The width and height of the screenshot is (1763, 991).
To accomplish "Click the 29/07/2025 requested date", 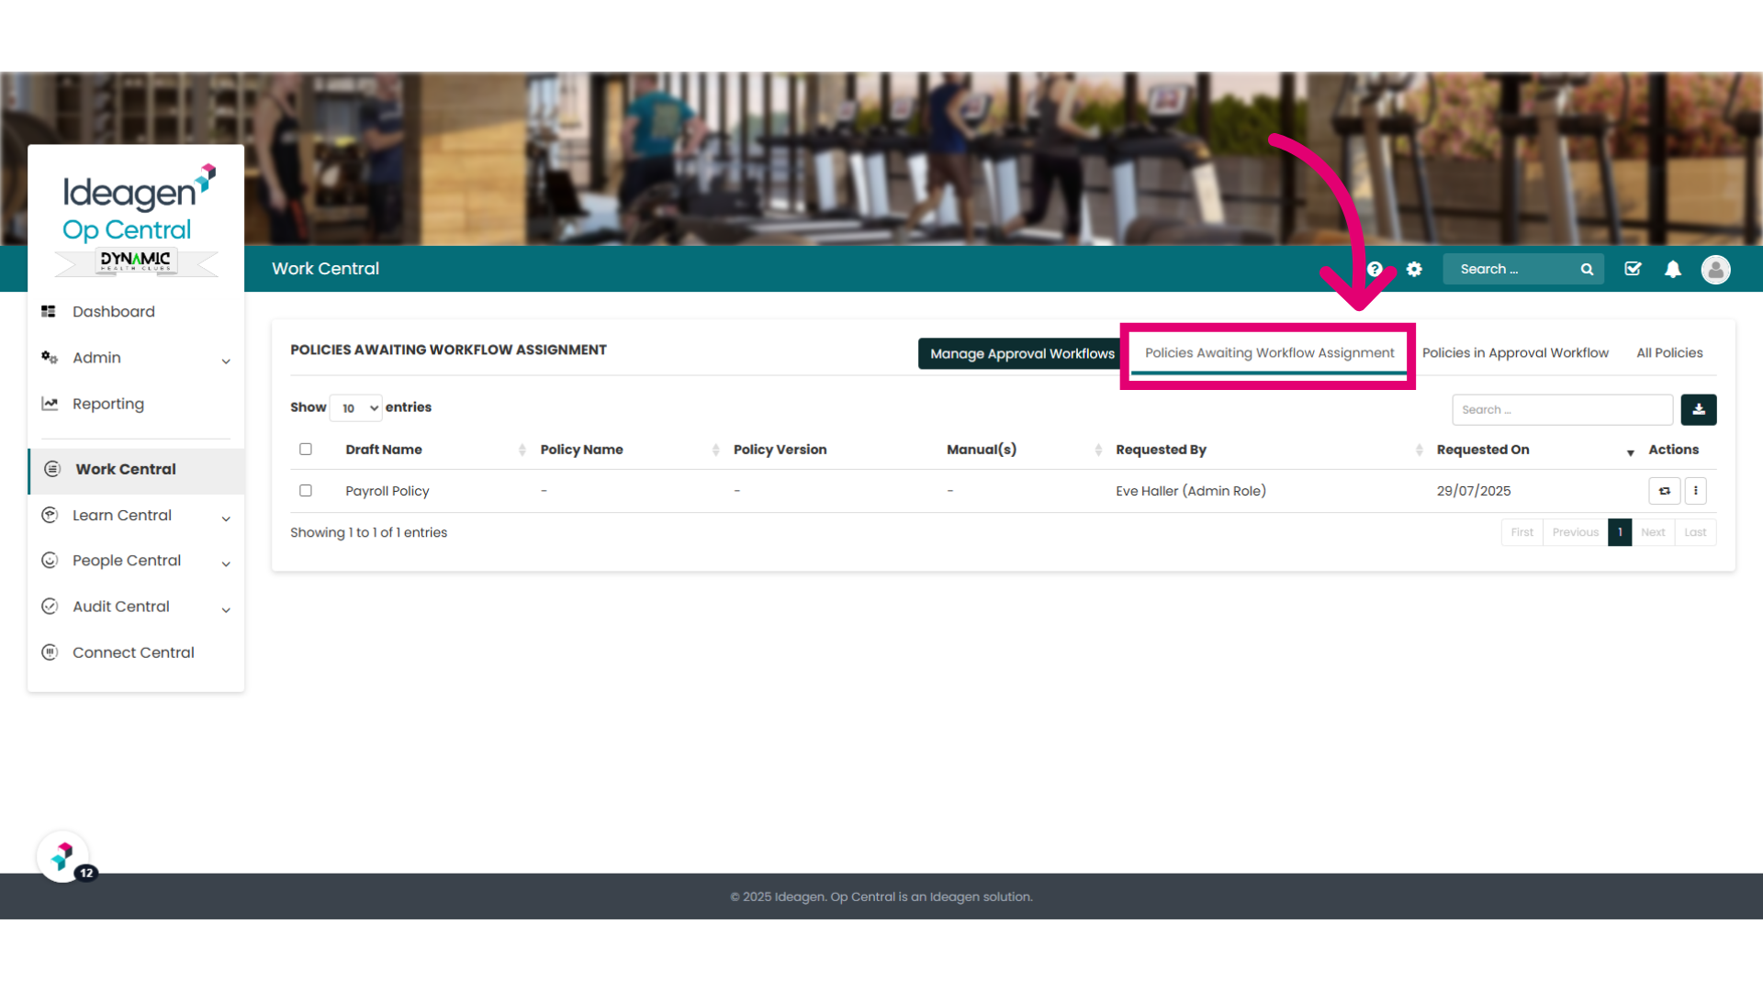I will coord(1474,491).
